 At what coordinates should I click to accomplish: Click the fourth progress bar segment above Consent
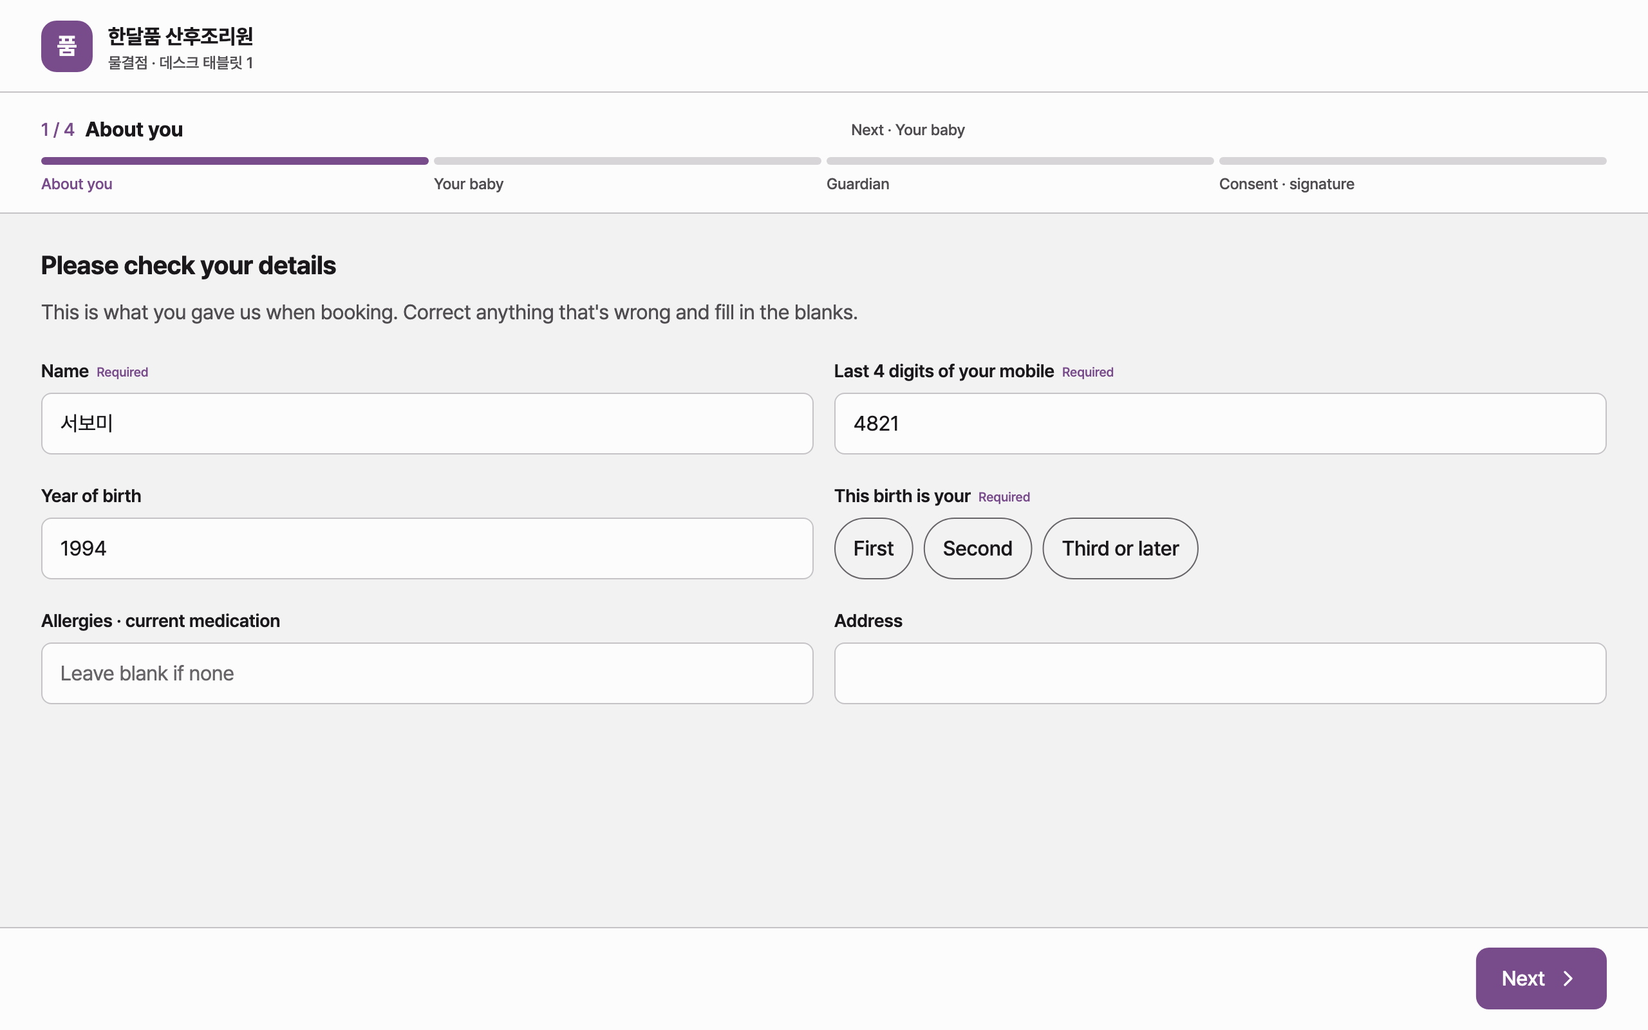pos(1413,161)
